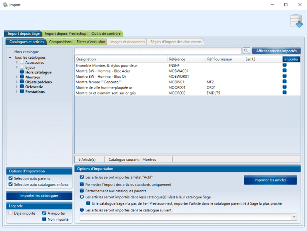The height and width of the screenshot is (231, 307).
Task: Click the Non importé legend checkbox
Action: 44,219
